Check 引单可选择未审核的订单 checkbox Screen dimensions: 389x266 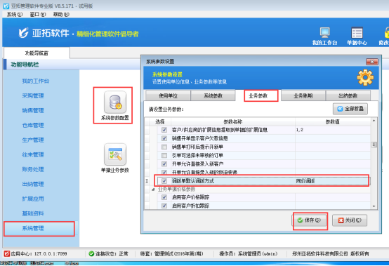pyautogui.click(x=164, y=155)
